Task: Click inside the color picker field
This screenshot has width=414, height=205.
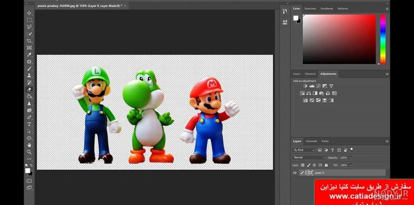Action: [x=339, y=39]
